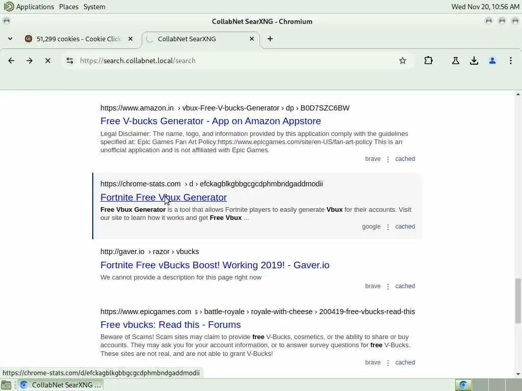The image size is (522, 391).
Task: Click brave engine label on Gaver.io result
Action: pos(373,286)
